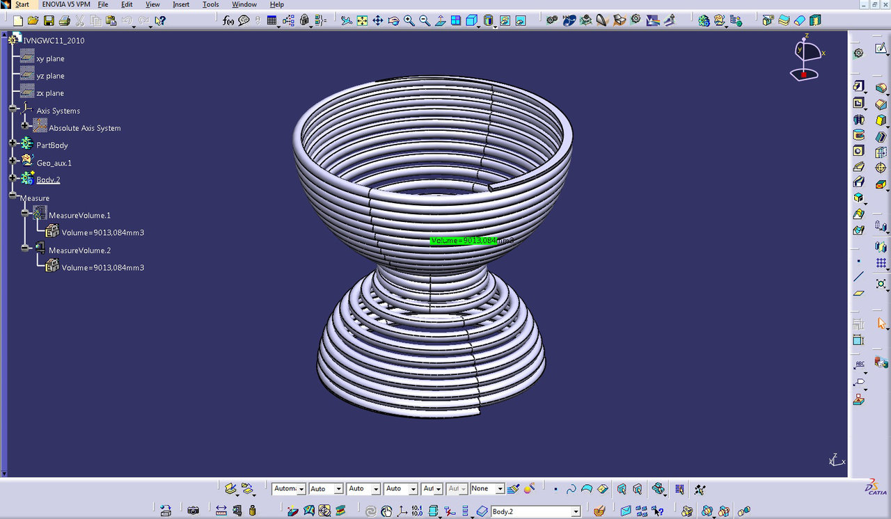This screenshot has width=891, height=519.
Task: Click the Painter brush icon
Action: [514, 489]
